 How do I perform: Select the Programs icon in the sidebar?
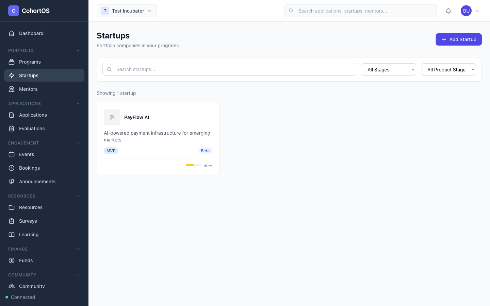point(11,62)
